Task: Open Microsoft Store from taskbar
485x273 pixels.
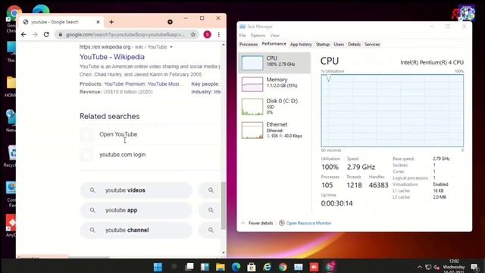Action: 252,267
